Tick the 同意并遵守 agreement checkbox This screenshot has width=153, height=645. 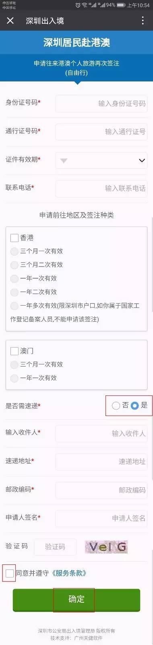click(x=10, y=573)
